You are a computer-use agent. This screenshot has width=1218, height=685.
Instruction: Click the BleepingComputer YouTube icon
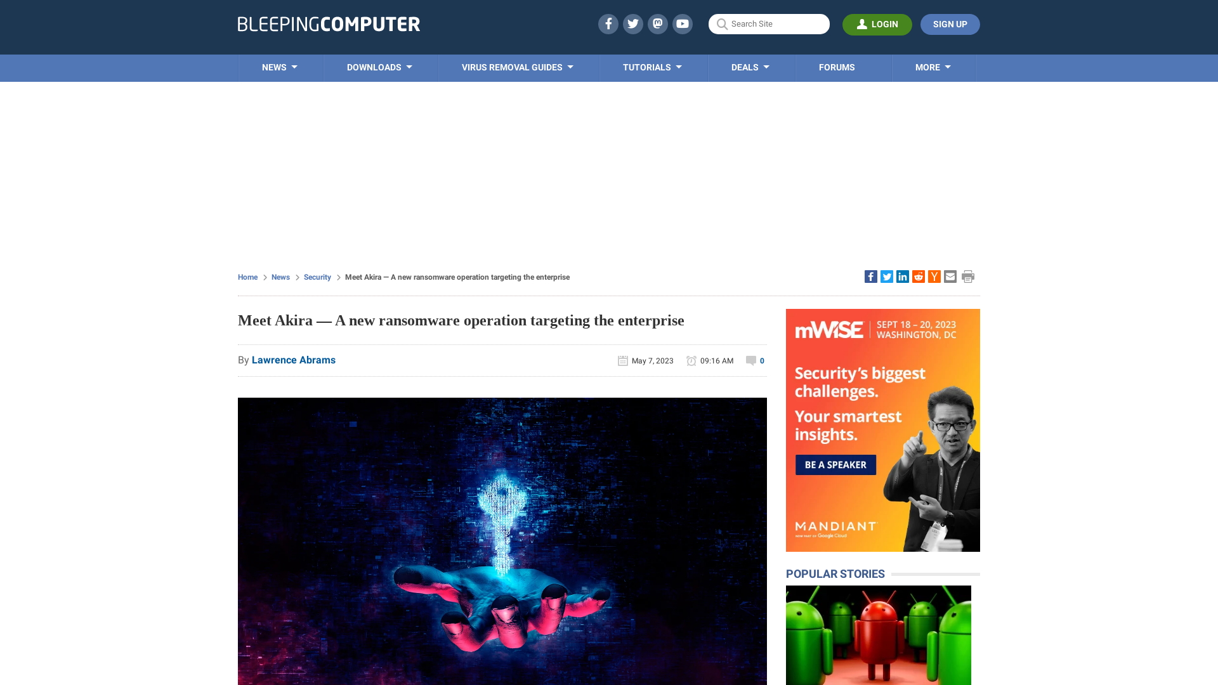point(683,23)
